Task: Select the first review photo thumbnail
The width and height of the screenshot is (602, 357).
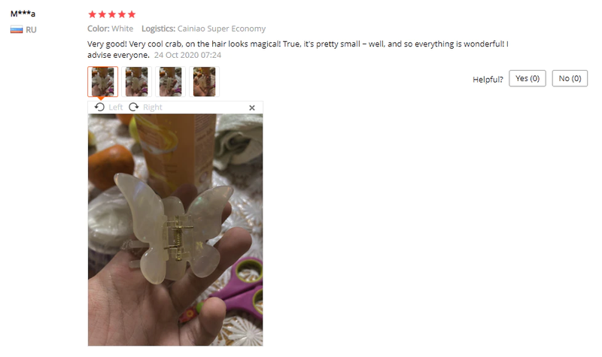Action: pos(103,81)
